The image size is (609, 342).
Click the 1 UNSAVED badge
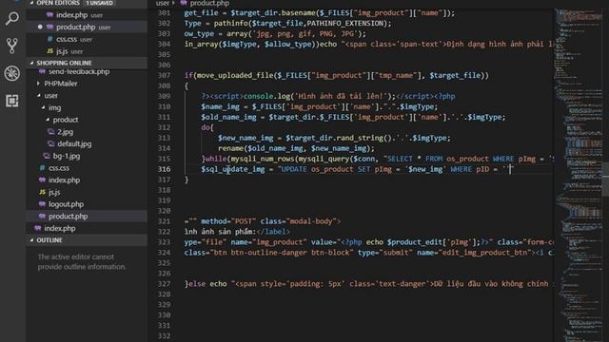click(x=99, y=3)
